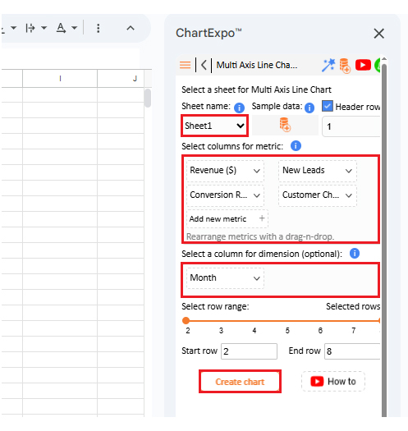Load sample data with orange database icon
The width and height of the screenshot is (408, 431).
285,125
